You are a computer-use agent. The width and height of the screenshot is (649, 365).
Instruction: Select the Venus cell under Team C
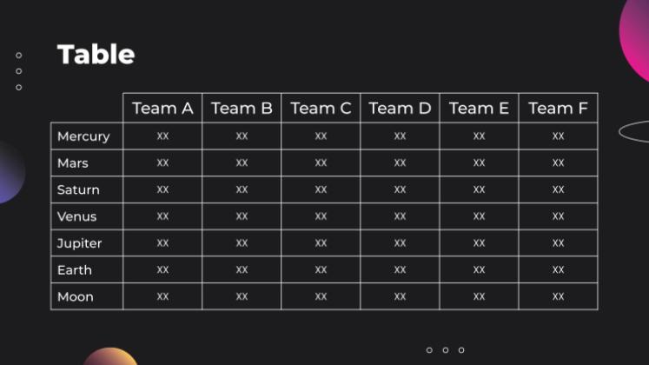(x=321, y=216)
